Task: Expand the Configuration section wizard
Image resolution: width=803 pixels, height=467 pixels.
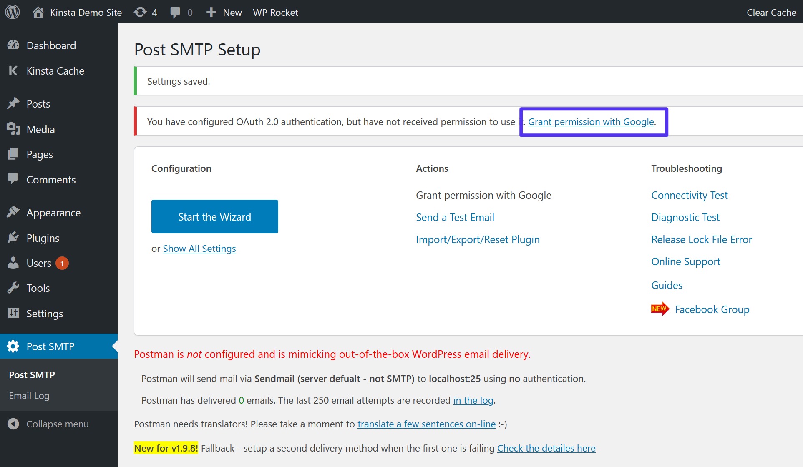Action: point(215,216)
